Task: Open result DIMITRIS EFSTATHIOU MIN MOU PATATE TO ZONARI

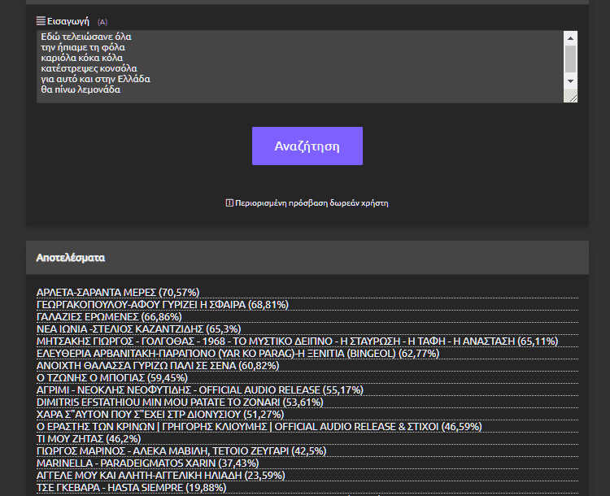Action: tap(180, 402)
